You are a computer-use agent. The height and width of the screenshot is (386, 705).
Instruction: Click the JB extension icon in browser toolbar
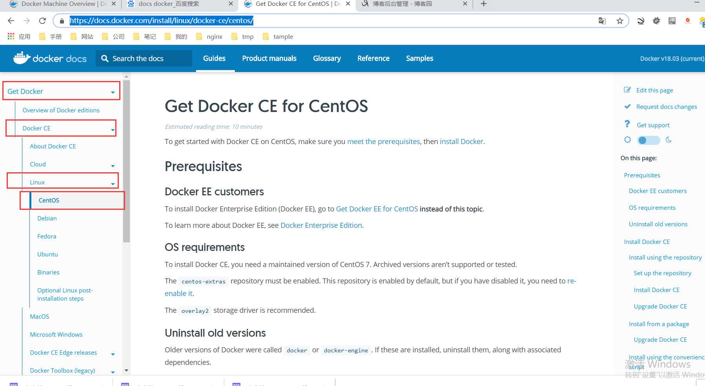coord(672,21)
